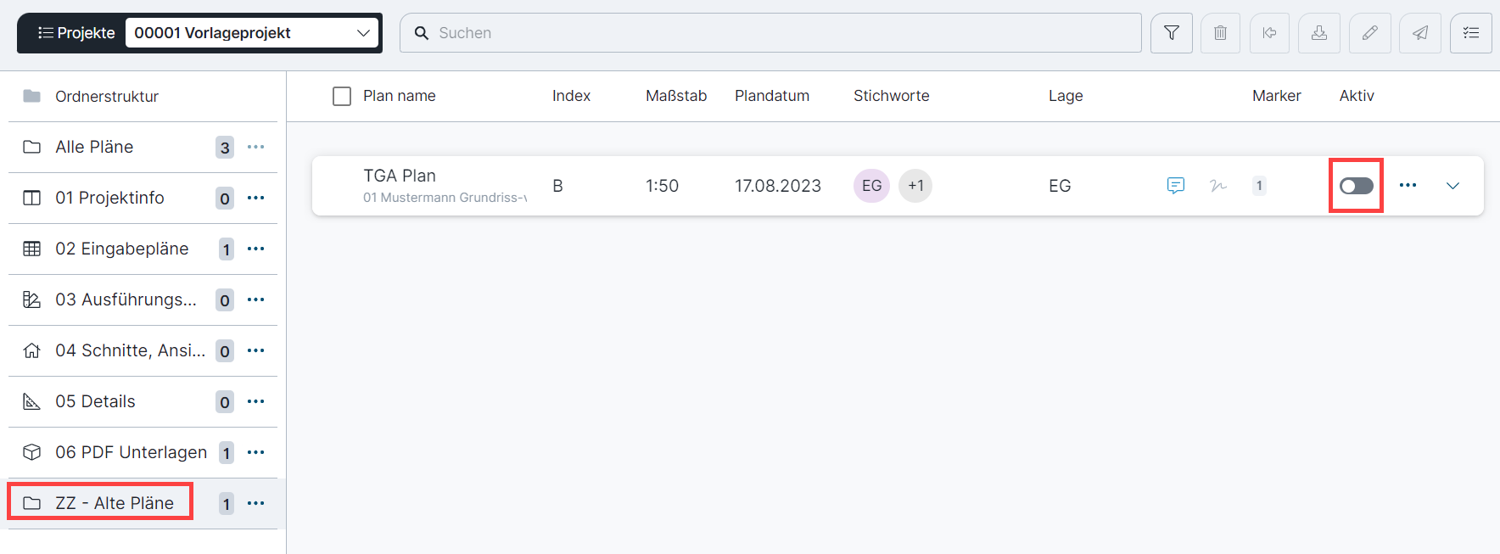Click the index value B

[557, 186]
